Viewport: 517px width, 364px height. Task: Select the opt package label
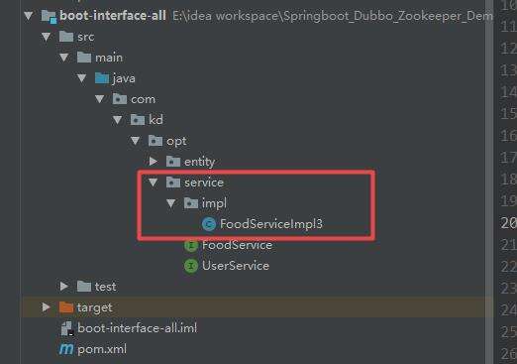pyautogui.click(x=176, y=141)
